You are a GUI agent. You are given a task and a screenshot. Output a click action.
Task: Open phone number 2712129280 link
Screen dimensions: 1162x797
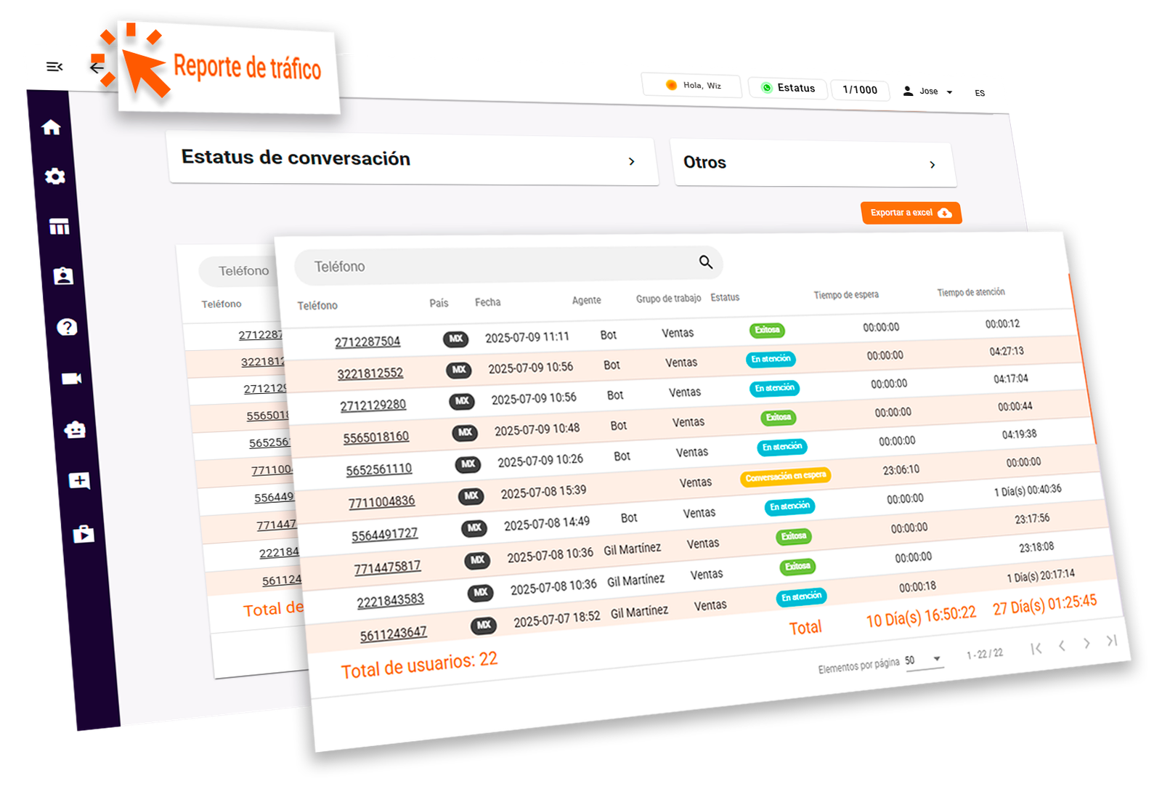click(373, 405)
